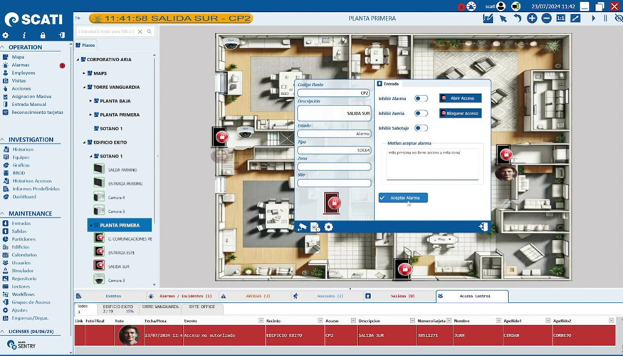The image size is (623, 356).
Task: Open the Evento column filter dropdown
Action: point(261,321)
